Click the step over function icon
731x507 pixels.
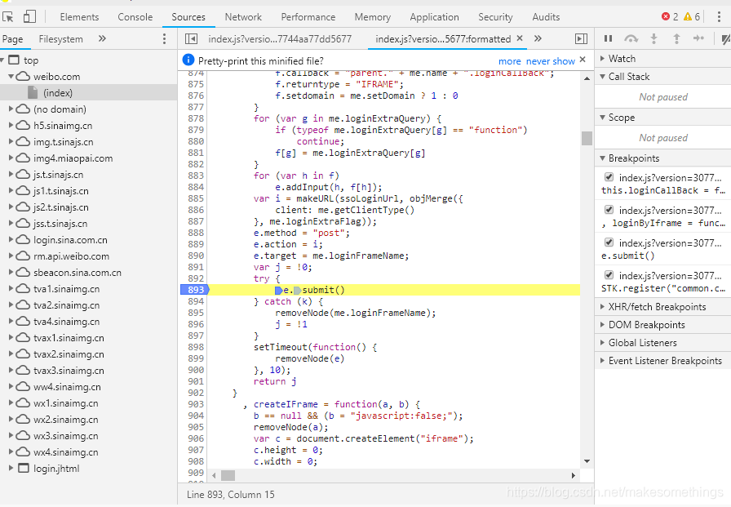click(631, 38)
